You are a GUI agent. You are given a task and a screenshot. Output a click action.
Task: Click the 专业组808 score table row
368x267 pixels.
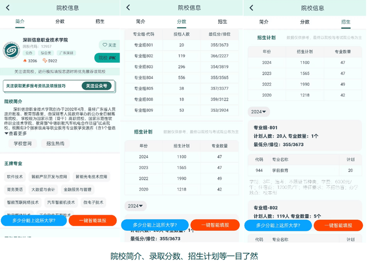point(182,100)
